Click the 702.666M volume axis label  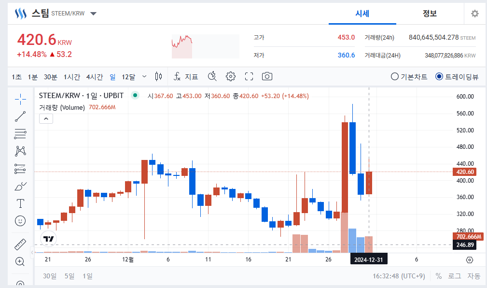coord(468,236)
